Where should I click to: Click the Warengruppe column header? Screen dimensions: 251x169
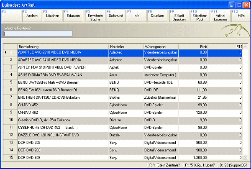[x=160, y=46]
